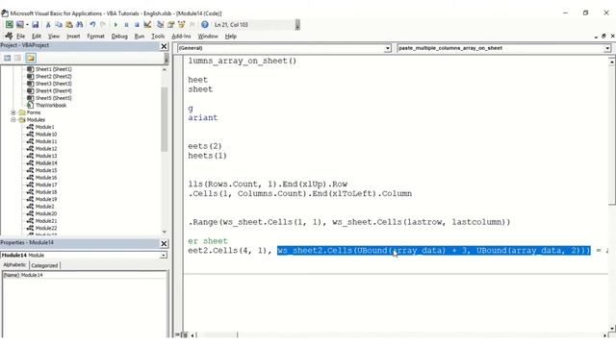Undo the last edit
616x346 pixels.
92,25
